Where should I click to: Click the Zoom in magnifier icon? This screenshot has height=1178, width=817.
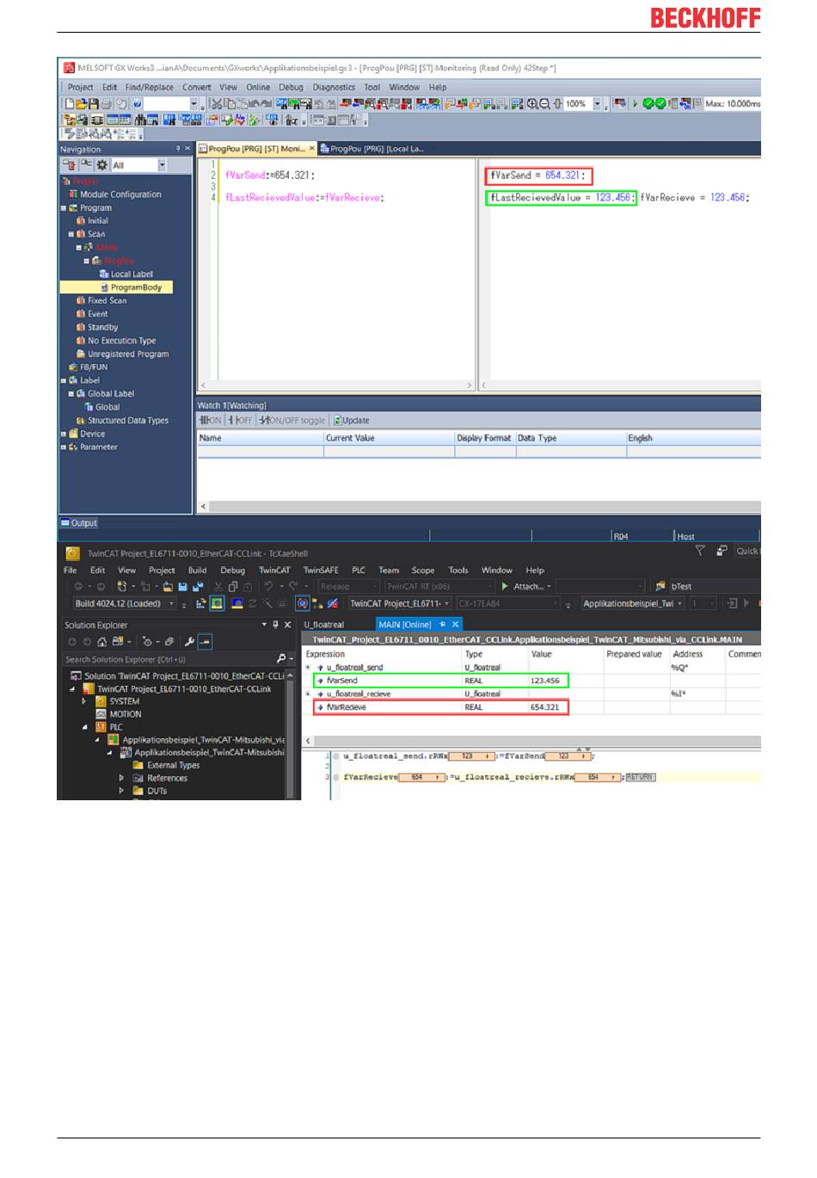532,103
